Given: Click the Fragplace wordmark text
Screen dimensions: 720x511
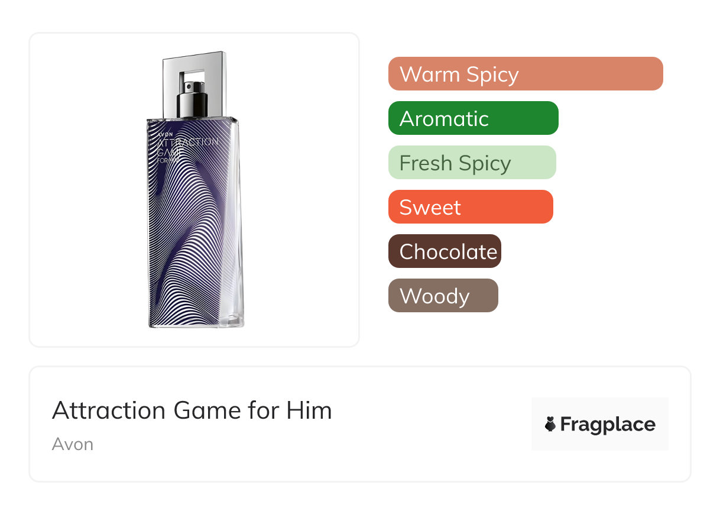Looking at the screenshot, I should point(607,424).
